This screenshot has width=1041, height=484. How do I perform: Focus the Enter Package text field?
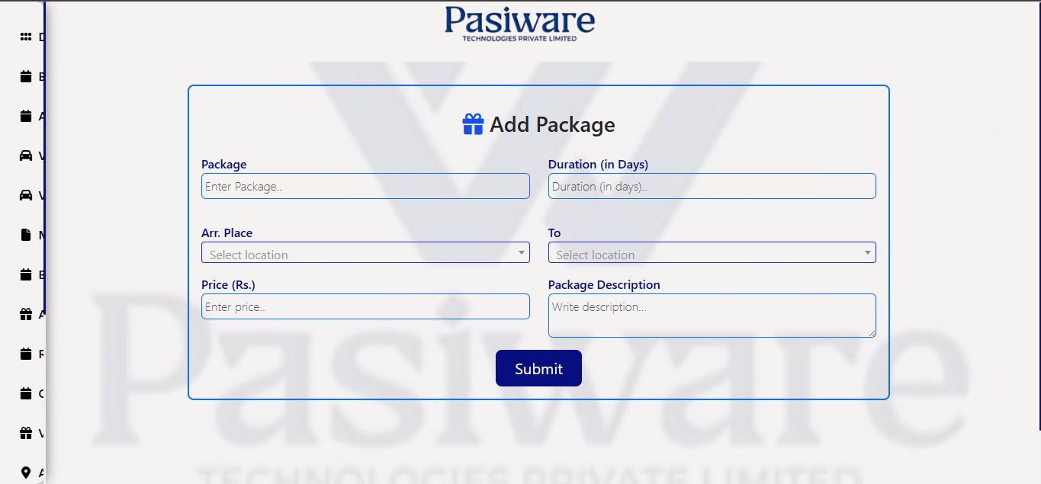[365, 186]
